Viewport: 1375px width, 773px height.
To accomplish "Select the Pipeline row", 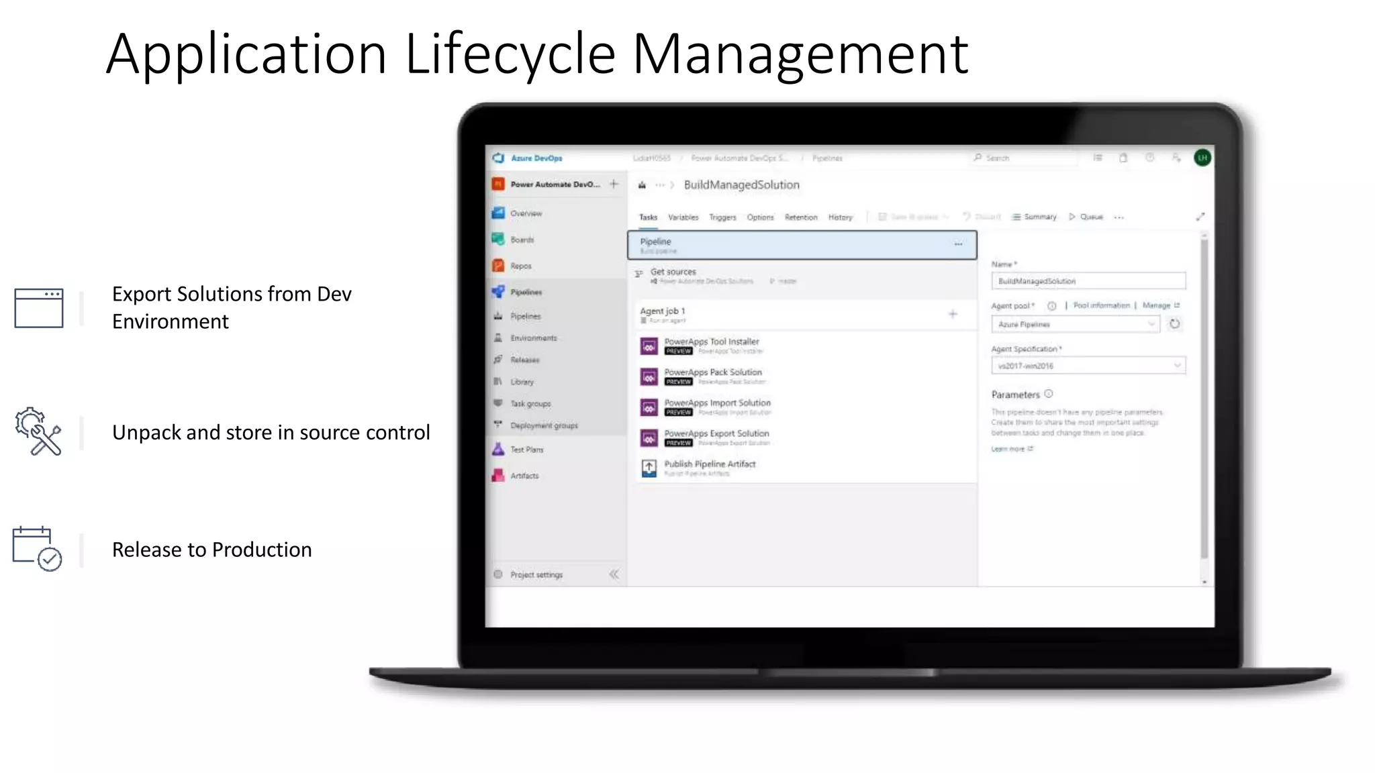I will coord(802,245).
